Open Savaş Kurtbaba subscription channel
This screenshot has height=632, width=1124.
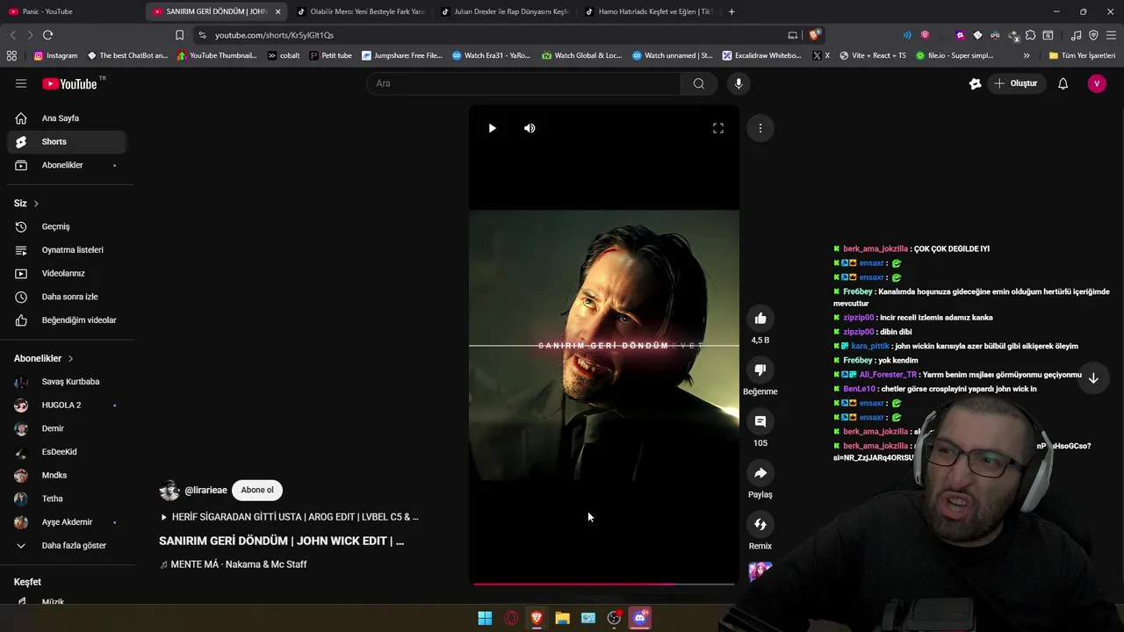tap(67, 382)
